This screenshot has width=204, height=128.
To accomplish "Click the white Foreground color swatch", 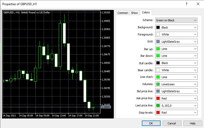I will 158,34.
